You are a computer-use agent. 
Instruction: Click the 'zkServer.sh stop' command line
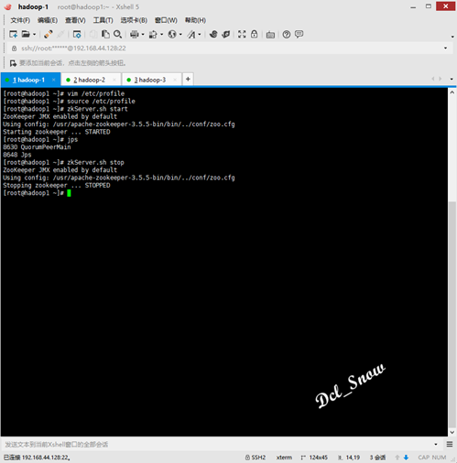[x=63, y=162]
